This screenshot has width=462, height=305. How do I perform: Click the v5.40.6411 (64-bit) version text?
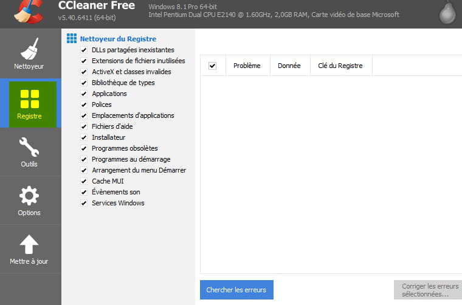(87, 18)
